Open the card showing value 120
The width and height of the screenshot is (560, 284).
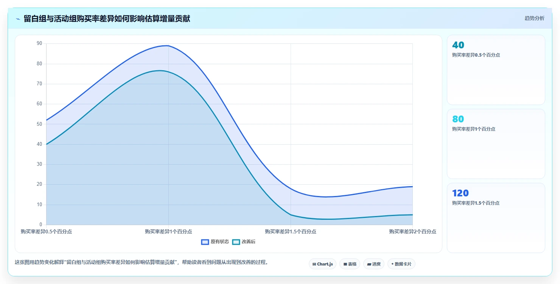click(496, 218)
